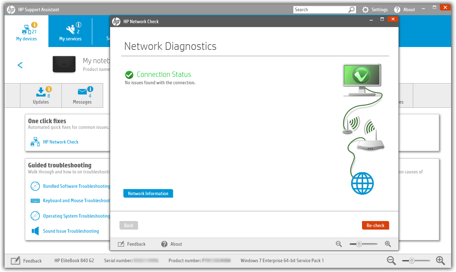The height and width of the screenshot is (272, 456).
Task: Open My services tab
Action: tap(70, 31)
